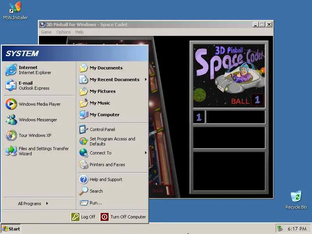Screen dimensions: 312x234
Task: Expand the All Programs arrow
Action: 47,203
